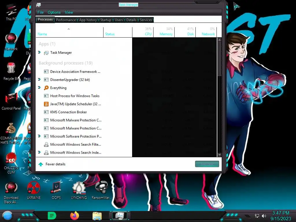Open the CHUZZIN CUM red fuzzy desktop icon

[11, 163]
